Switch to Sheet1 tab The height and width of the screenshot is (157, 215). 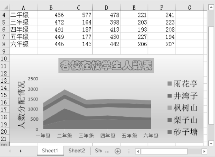point(50,151)
